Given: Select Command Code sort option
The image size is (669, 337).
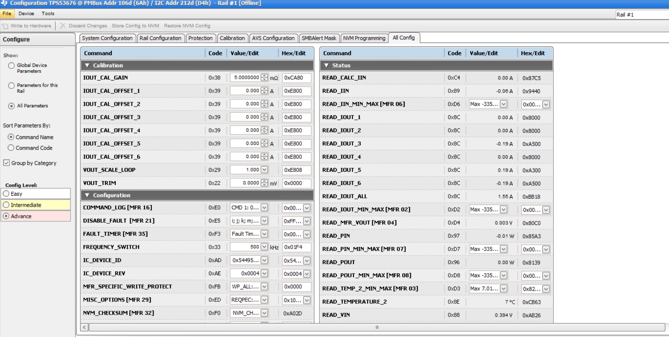Looking at the screenshot, I should [x=11, y=148].
